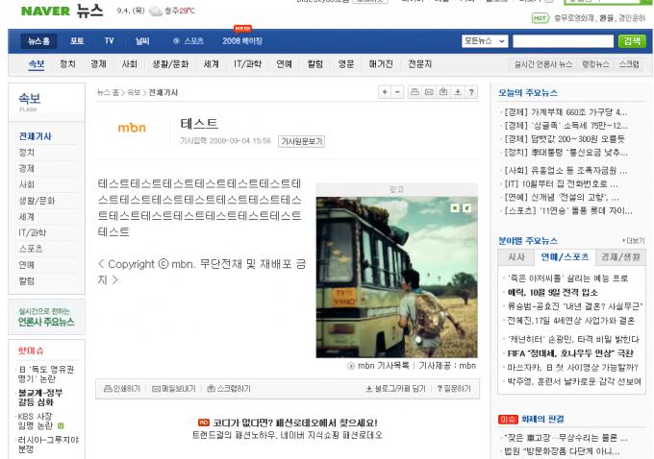654x459 pixels.
Task: Open headline 전혜진,17일 4세연상 사업가와 결혼
Action: coord(570,321)
